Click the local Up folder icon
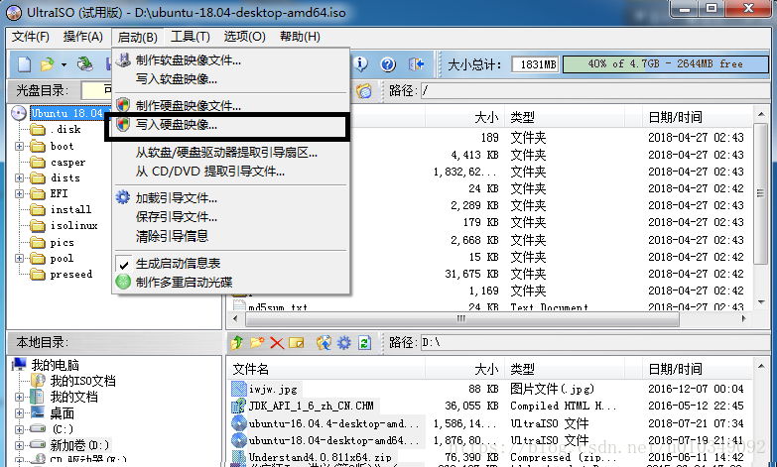The width and height of the screenshot is (777, 467). click(x=237, y=343)
